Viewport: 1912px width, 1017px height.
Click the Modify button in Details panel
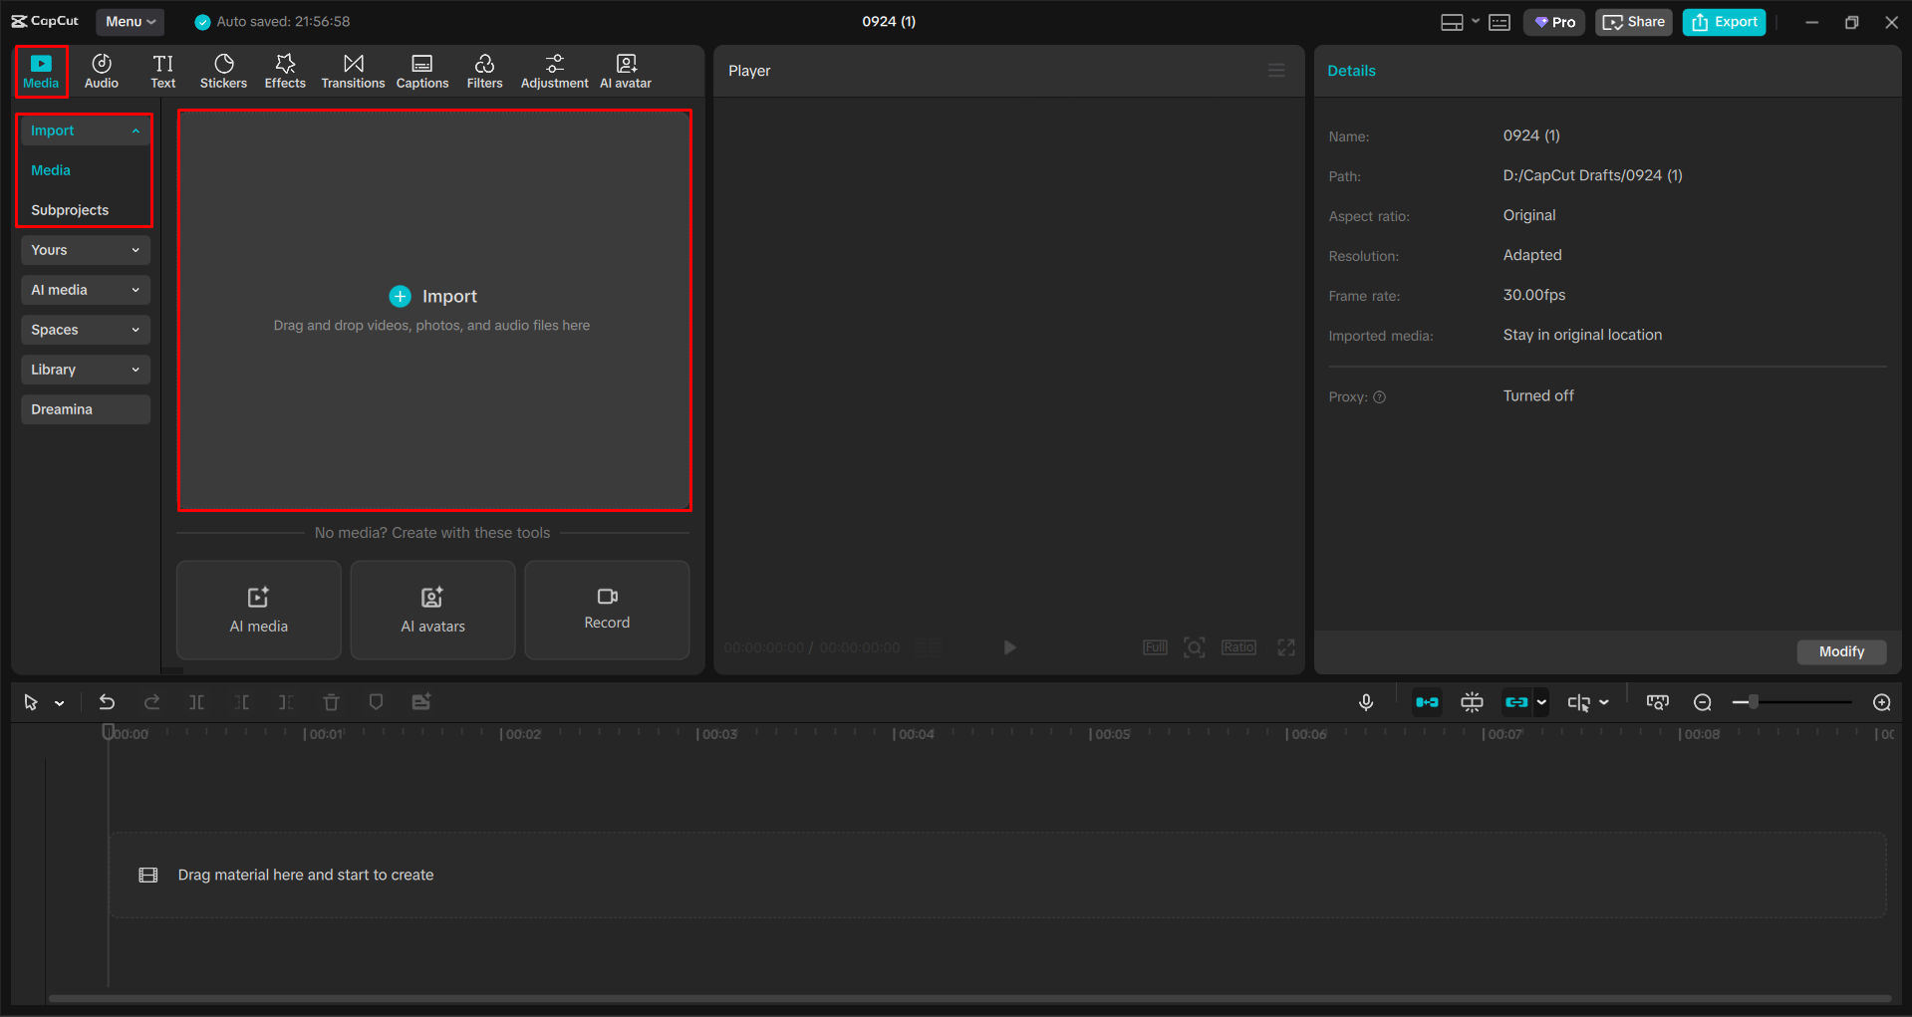tap(1840, 651)
